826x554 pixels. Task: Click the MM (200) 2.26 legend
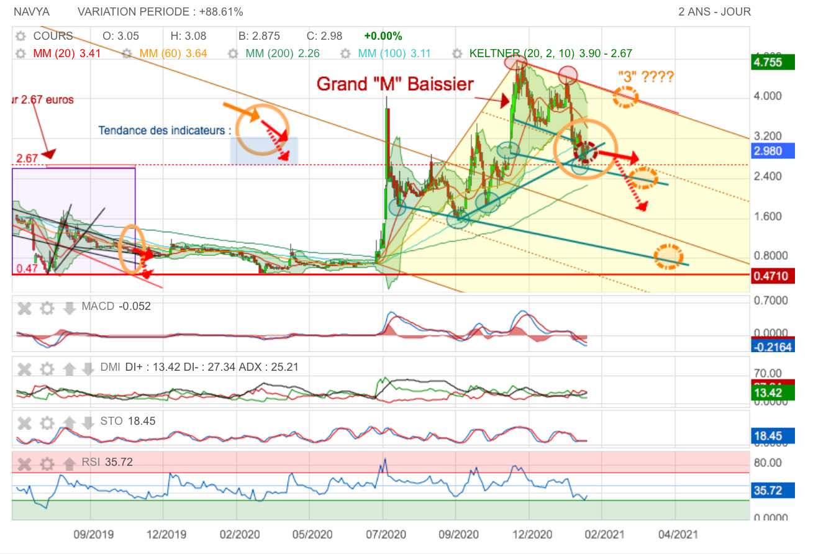click(283, 53)
